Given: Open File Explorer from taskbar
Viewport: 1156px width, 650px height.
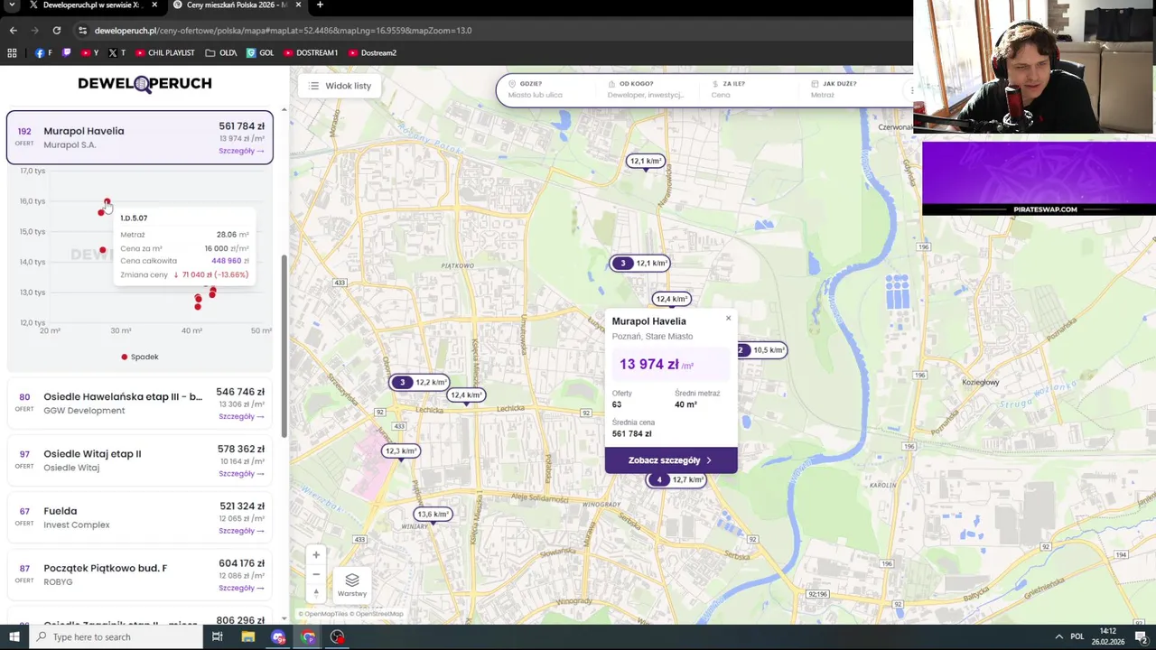Looking at the screenshot, I should click(248, 637).
